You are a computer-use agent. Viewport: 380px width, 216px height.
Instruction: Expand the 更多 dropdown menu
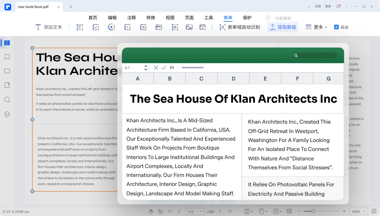point(316,27)
